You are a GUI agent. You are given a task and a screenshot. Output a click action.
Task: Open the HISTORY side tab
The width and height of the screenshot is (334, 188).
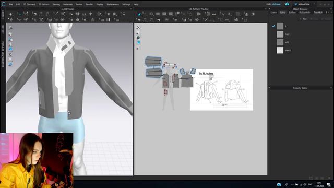[x=3, y=29]
